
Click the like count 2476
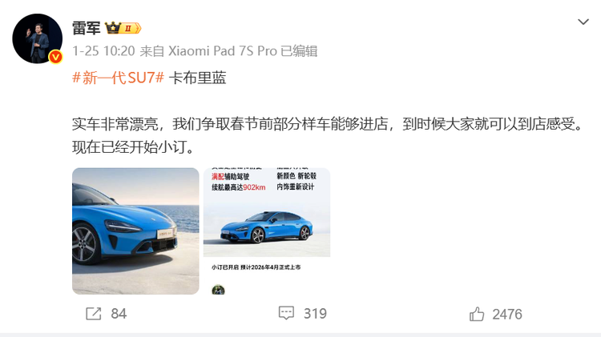click(507, 314)
